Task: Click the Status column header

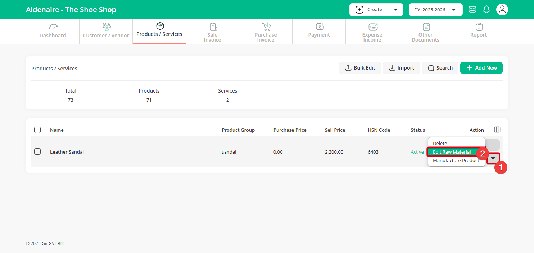Action: pos(418,130)
